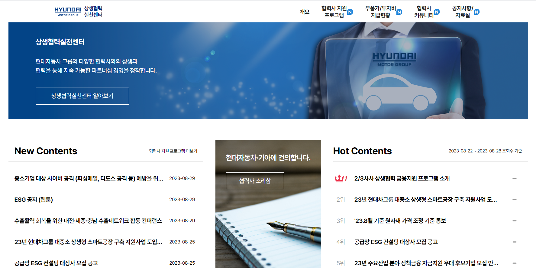The width and height of the screenshot is (536, 271).
Task: Open New Contents 공급망 ESG 컨설팅 post
Action: (x=56, y=263)
